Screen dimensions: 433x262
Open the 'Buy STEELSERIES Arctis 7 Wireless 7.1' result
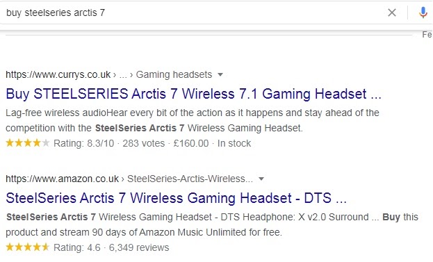194,94
